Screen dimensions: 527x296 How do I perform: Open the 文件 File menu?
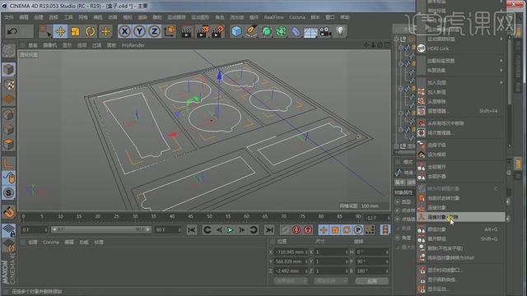pos(9,17)
